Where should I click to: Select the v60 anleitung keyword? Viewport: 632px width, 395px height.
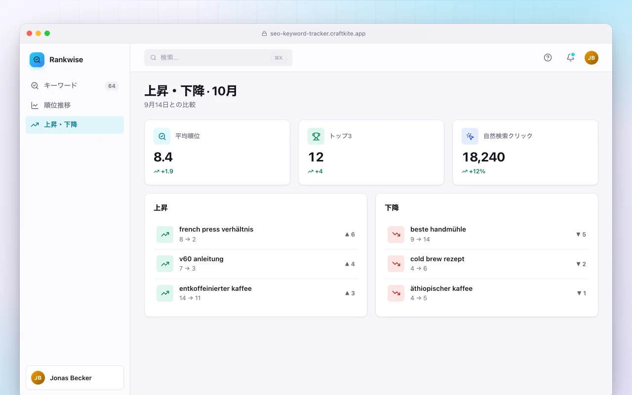pos(201,259)
